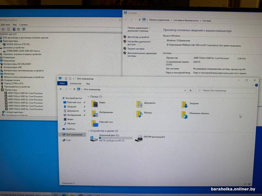This screenshot has height=196, width=262.
Task: Click the Windows taskbar search box
Action: [26, 194]
